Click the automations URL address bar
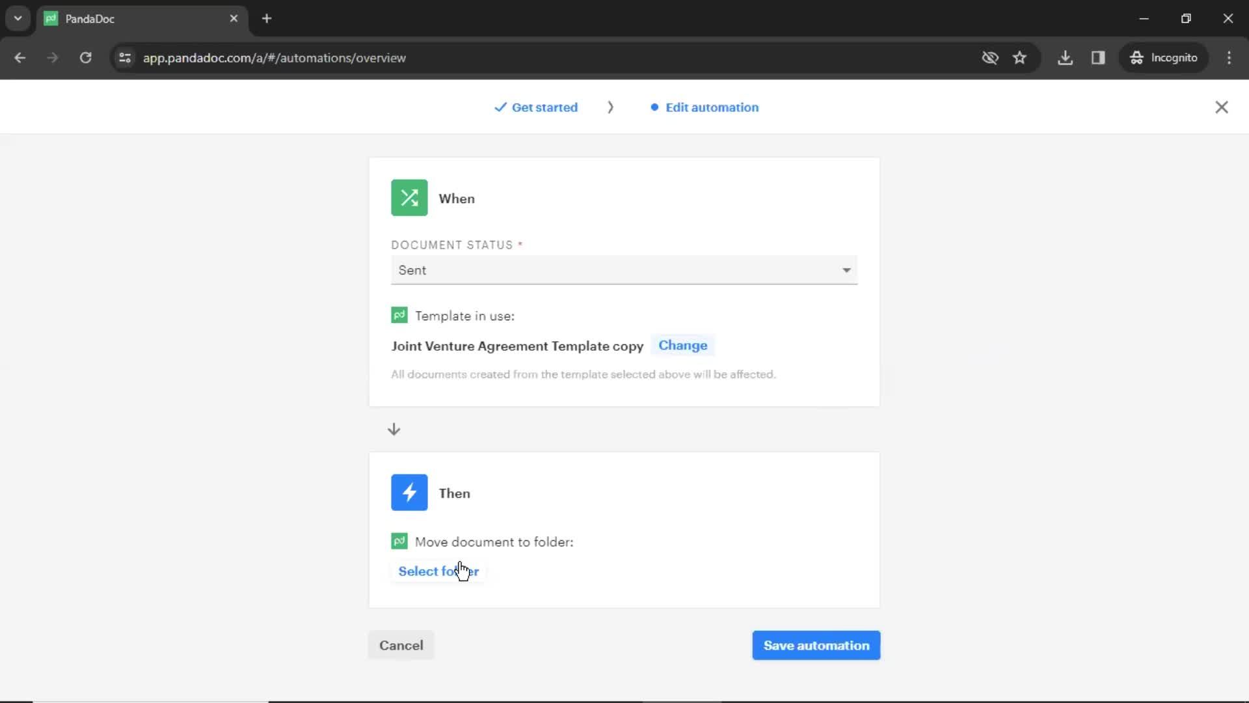Viewport: 1249px width, 703px height. [275, 57]
